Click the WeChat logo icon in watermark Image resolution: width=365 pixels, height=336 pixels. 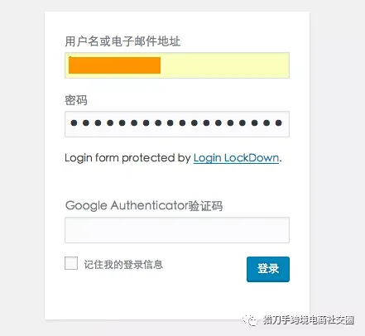pos(250,320)
